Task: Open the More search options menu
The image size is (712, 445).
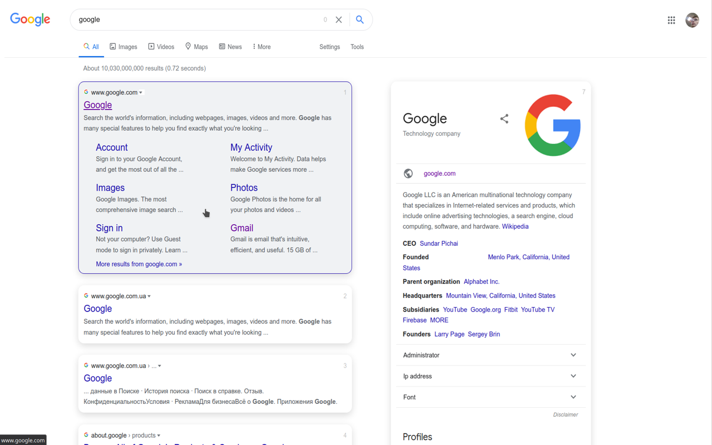Action: tap(261, 47)
